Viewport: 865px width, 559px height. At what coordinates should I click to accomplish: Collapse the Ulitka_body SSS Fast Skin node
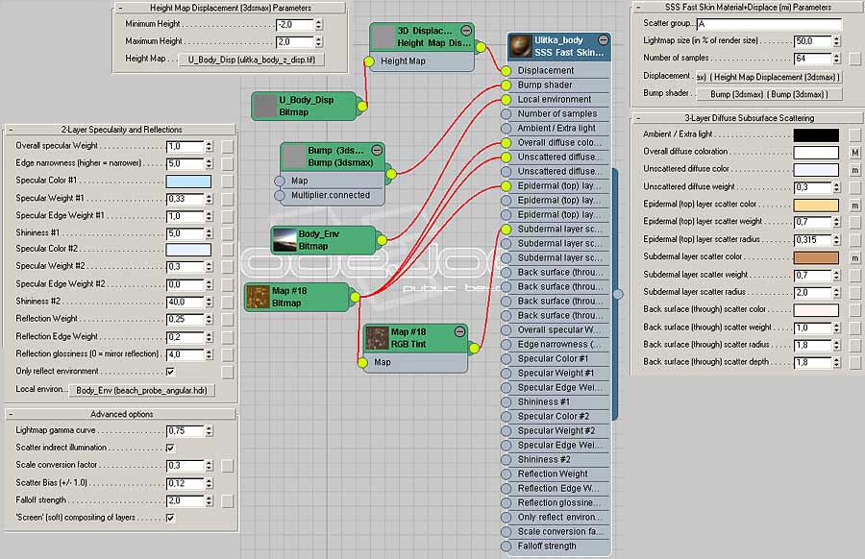603,40
